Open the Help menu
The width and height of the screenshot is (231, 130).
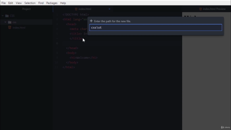63,3
